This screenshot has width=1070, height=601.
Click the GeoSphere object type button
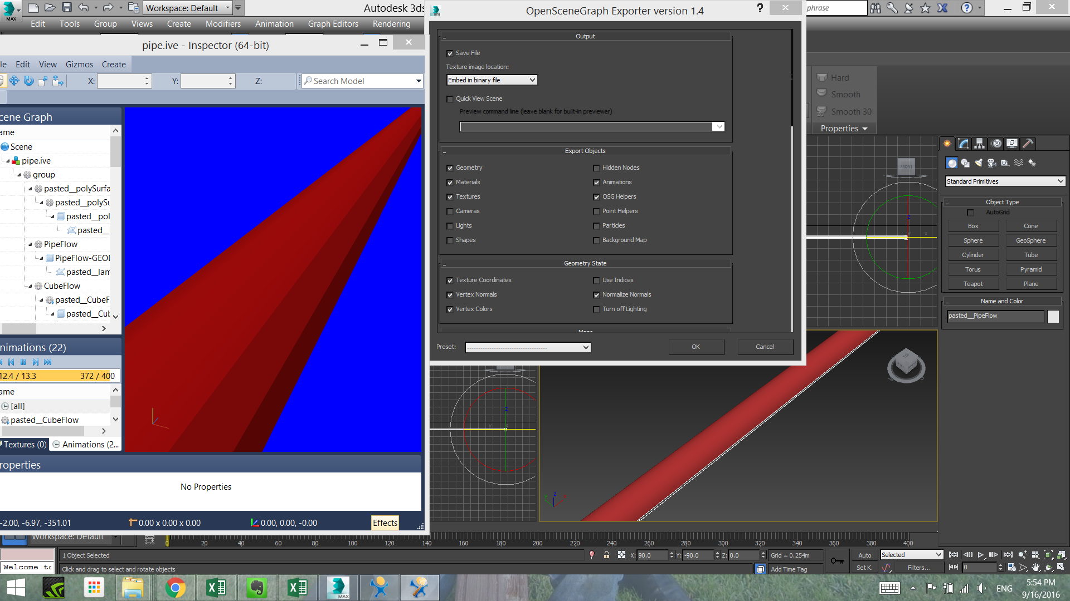tap(1031, 240)
